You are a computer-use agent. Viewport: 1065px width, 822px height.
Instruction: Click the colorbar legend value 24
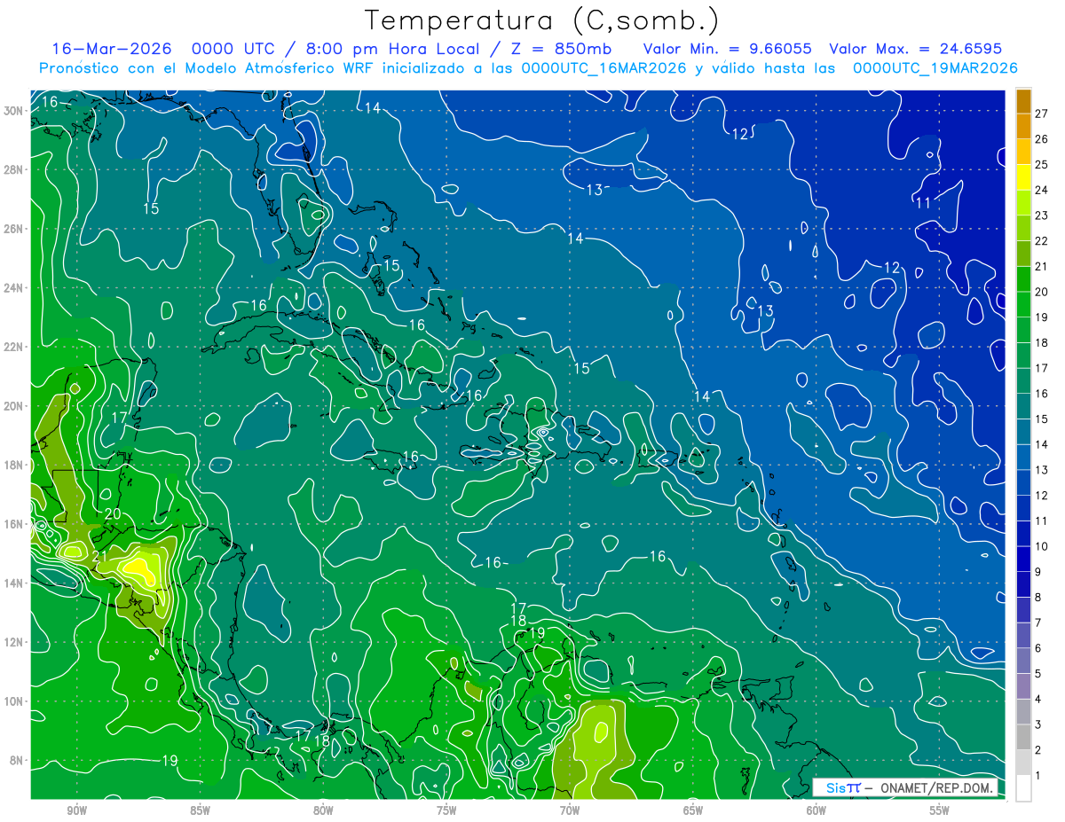coord(1042,190)
